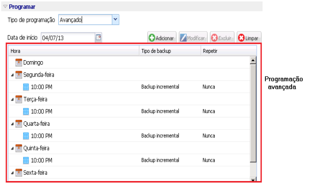
Task: Collapse the Quarta-feira node
Action: point(12,124)
